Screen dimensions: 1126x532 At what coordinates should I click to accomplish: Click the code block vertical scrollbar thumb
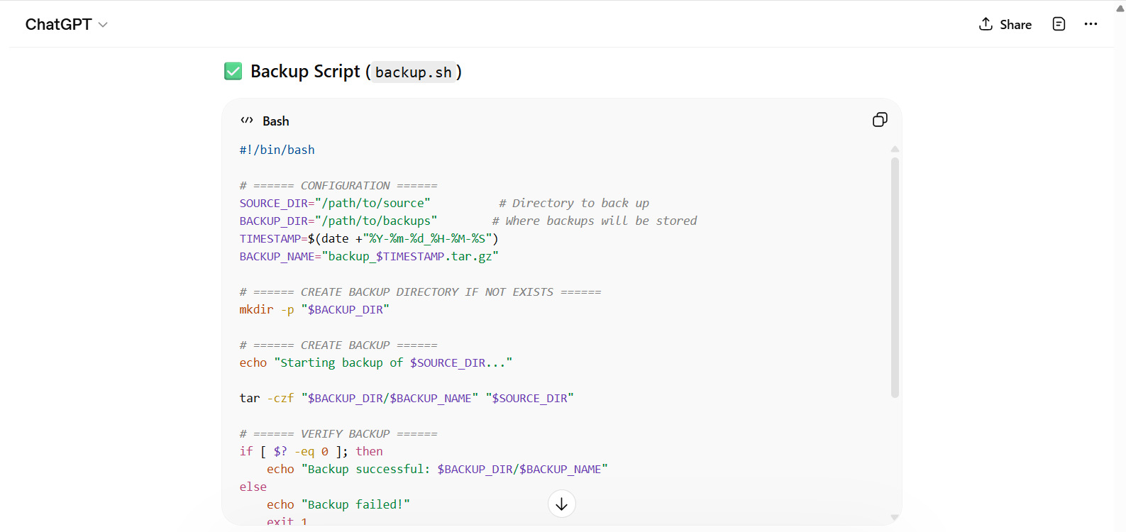pos(895,277)
